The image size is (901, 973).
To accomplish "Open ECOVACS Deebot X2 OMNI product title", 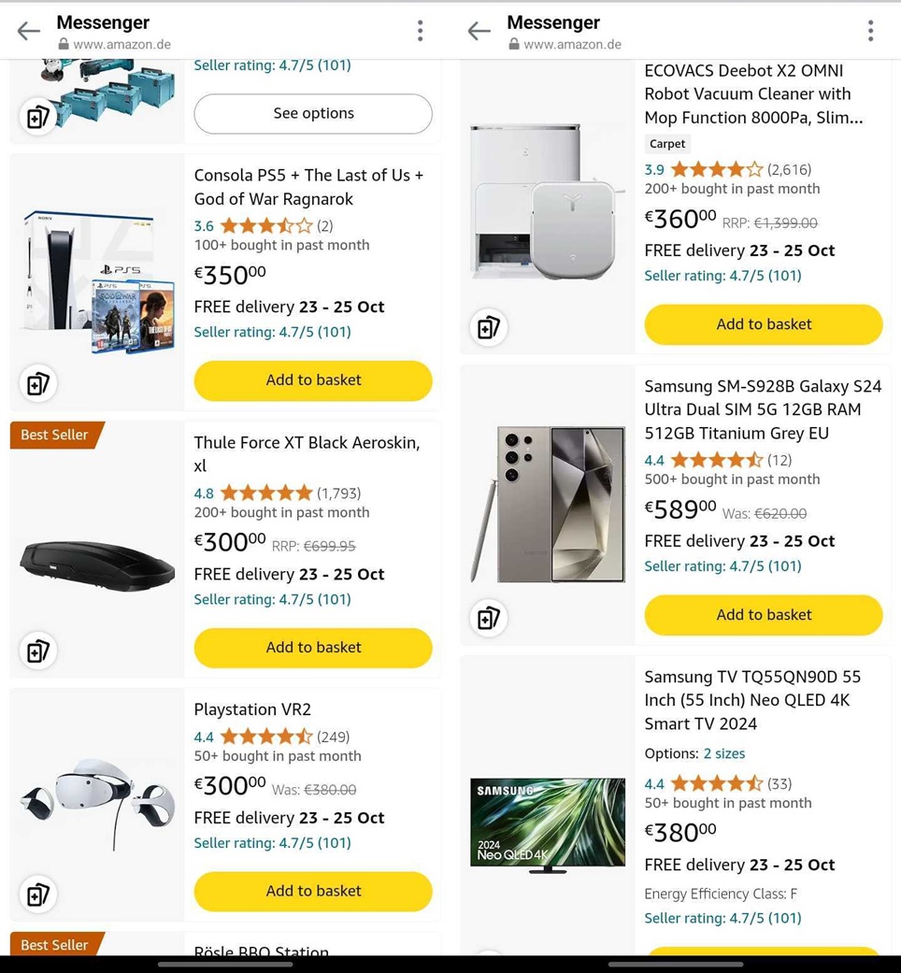I will coord(753,93).
